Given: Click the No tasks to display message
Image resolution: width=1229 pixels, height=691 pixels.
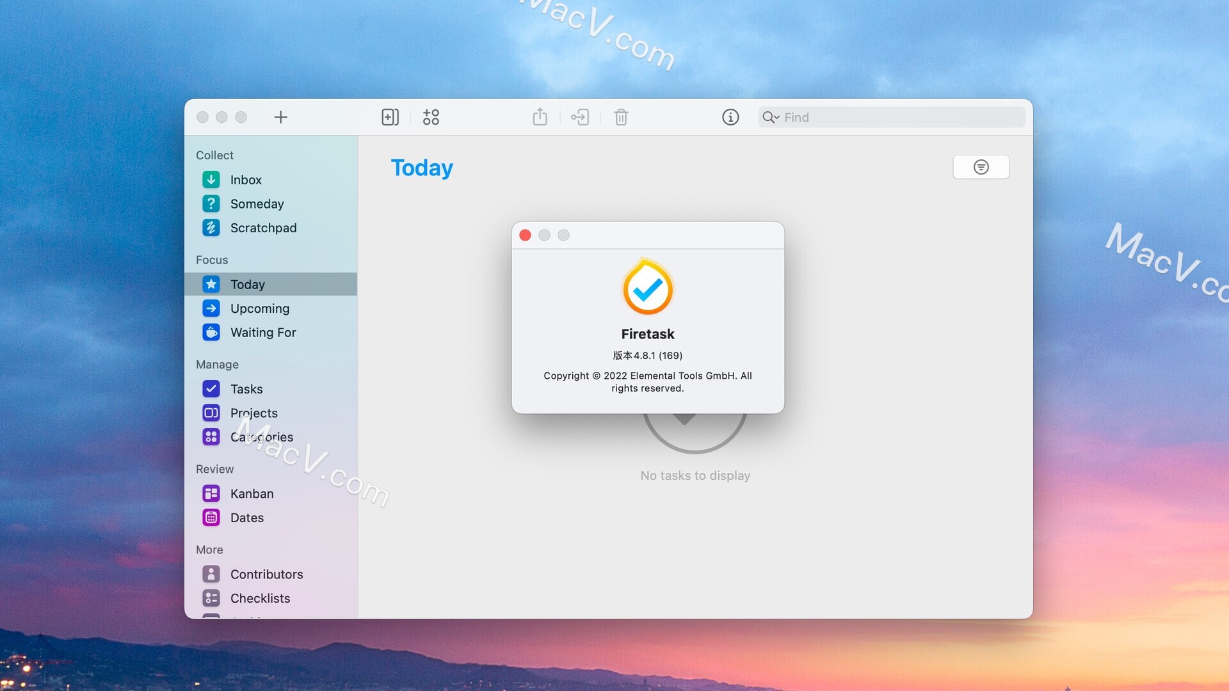Looking at the screenshot, I should [x=695, y=475].
